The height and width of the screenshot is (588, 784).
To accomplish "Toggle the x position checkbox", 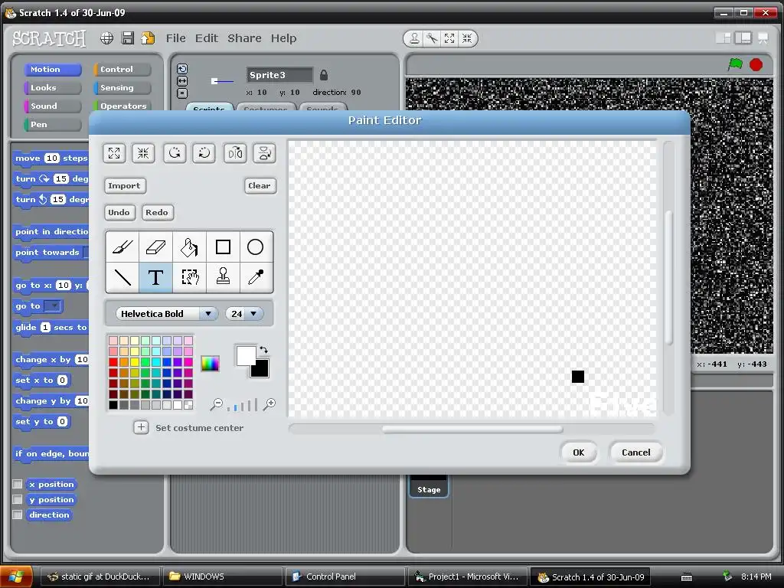I will (18, 484).
